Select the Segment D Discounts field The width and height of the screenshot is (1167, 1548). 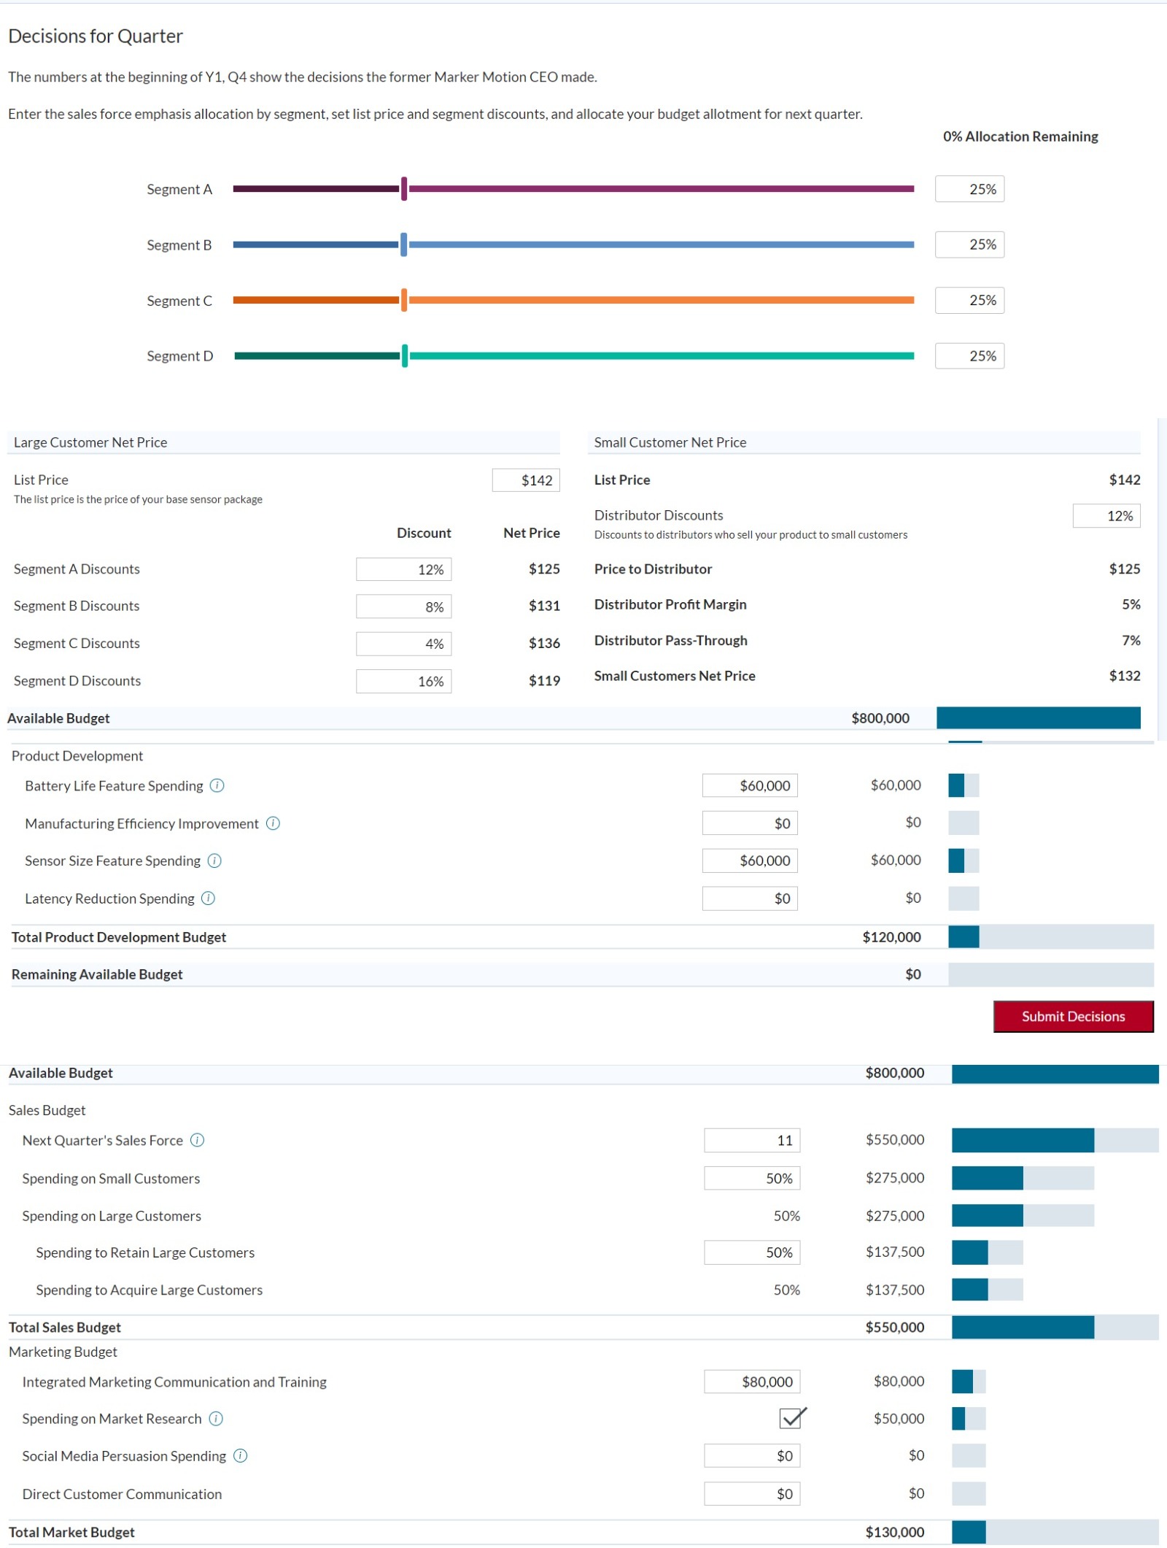point(403,681)
